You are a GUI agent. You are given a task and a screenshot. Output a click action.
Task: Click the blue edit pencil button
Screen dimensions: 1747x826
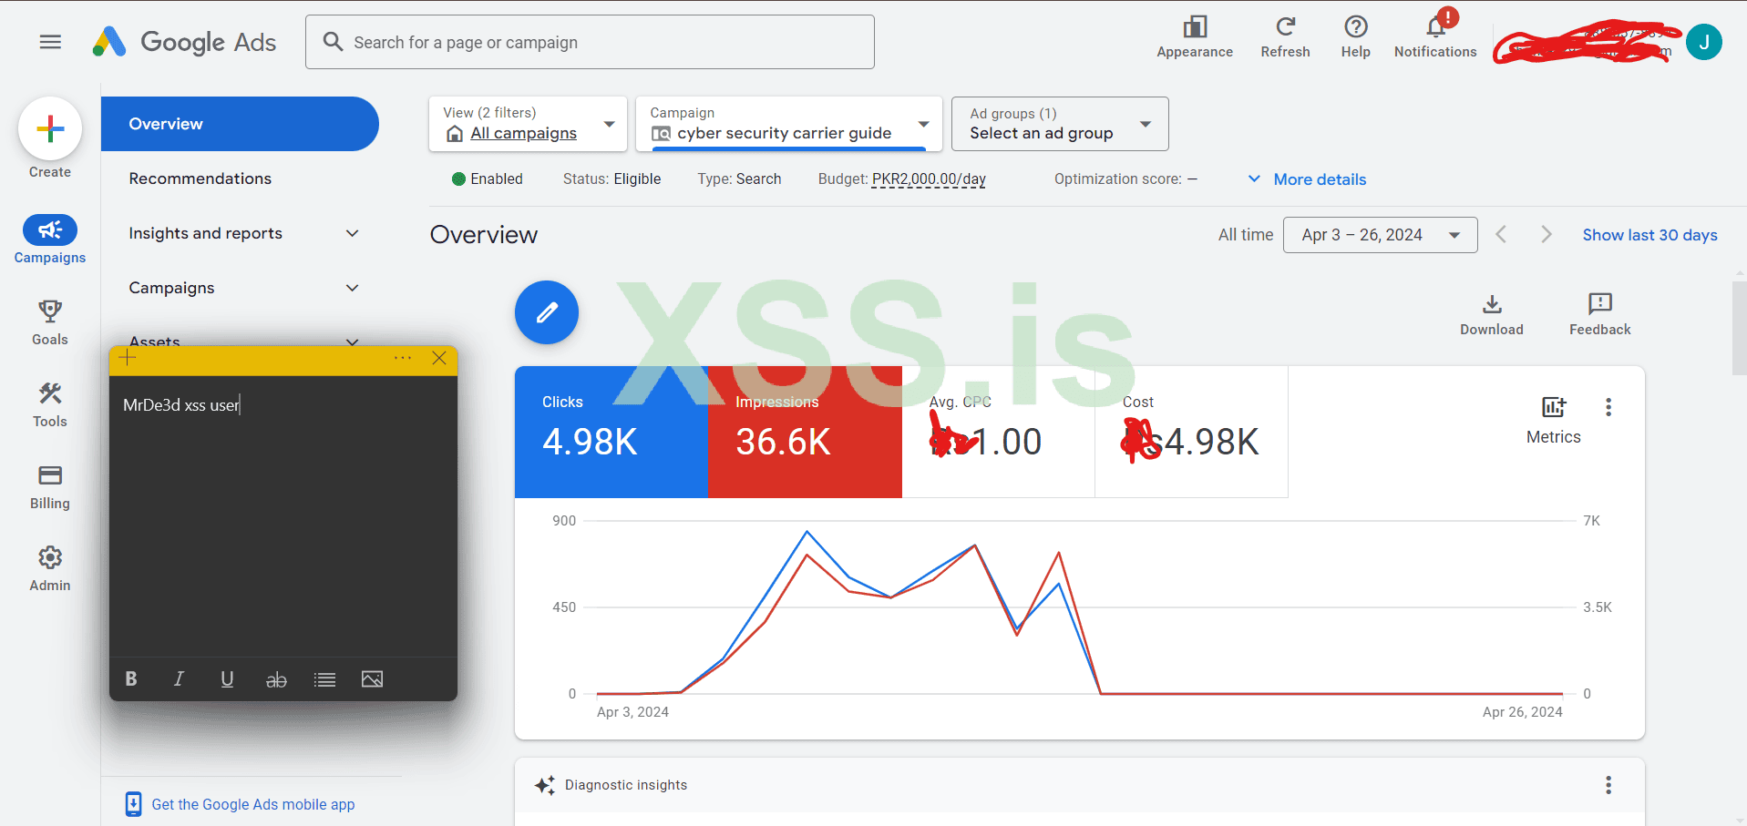(547, 312)
